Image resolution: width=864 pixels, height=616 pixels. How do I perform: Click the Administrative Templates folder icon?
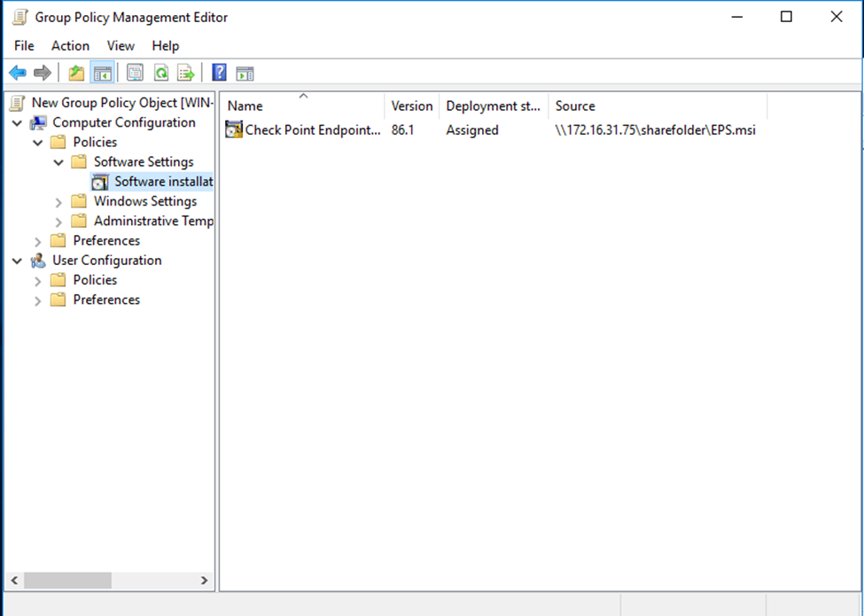79,221
